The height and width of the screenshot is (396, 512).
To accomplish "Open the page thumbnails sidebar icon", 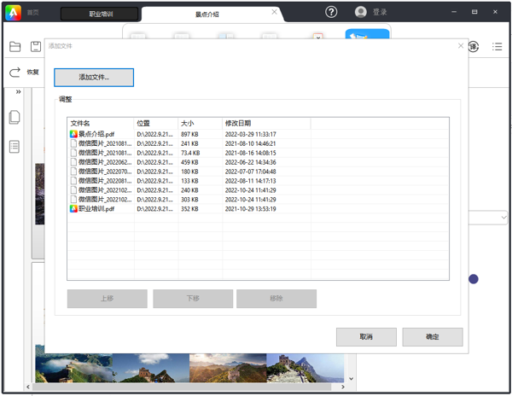I will coord(15,118).
